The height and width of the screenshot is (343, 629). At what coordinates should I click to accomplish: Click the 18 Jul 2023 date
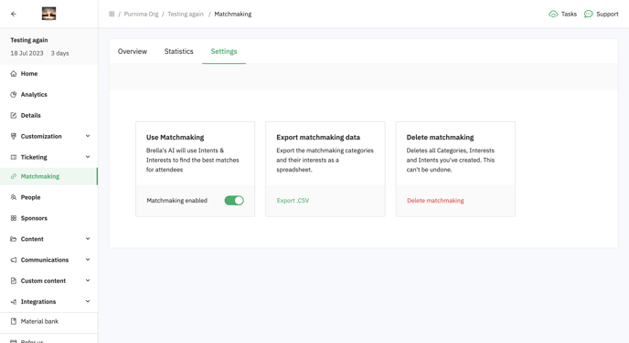pos(27,53)
